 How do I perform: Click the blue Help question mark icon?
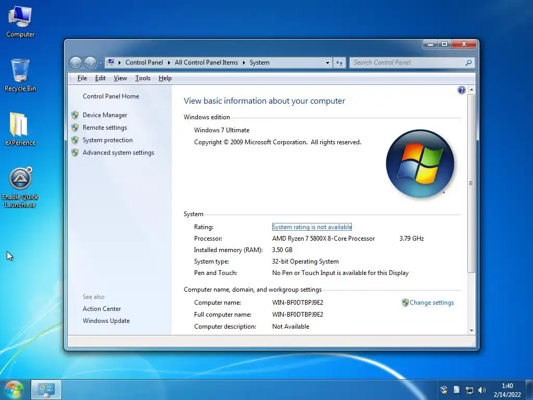pos(461,90)
